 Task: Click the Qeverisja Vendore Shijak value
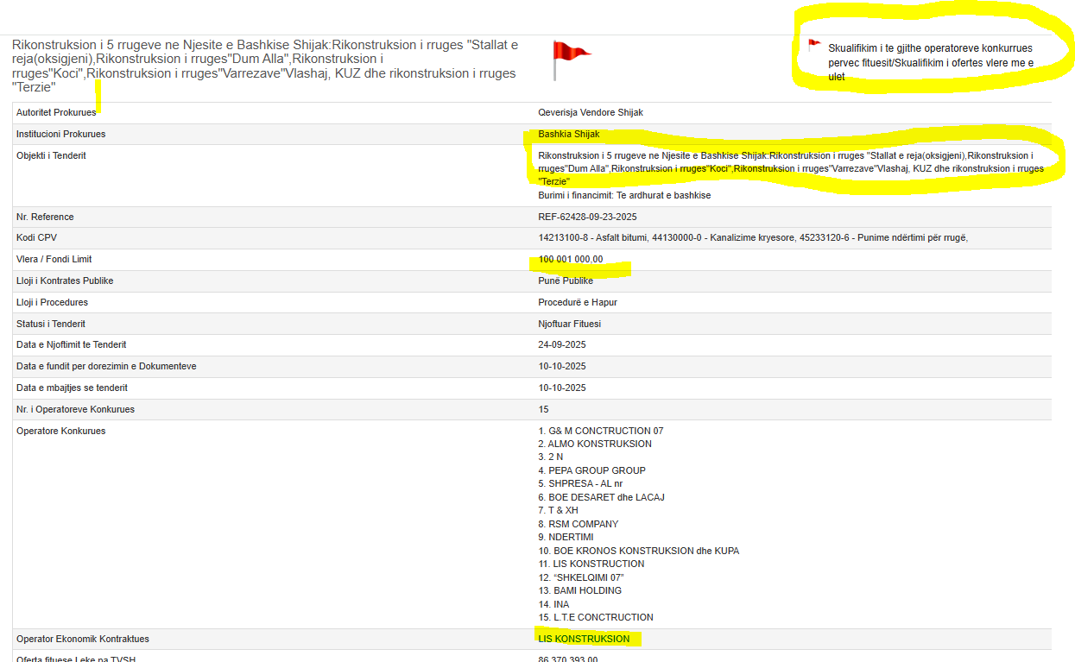point(591,112)
